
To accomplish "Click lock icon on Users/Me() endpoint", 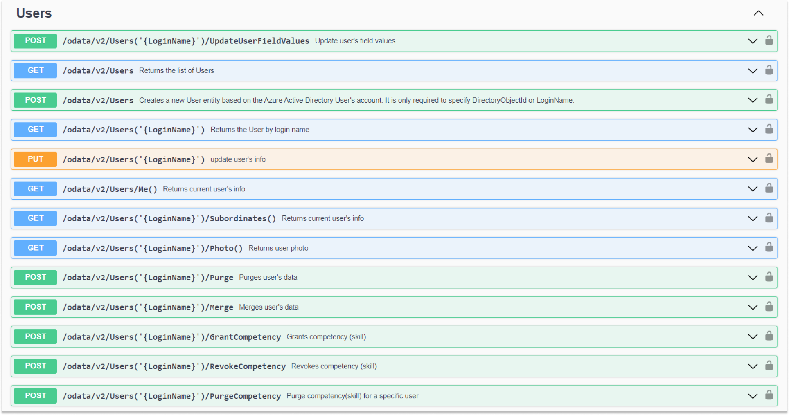I will (x=769, y=188).
